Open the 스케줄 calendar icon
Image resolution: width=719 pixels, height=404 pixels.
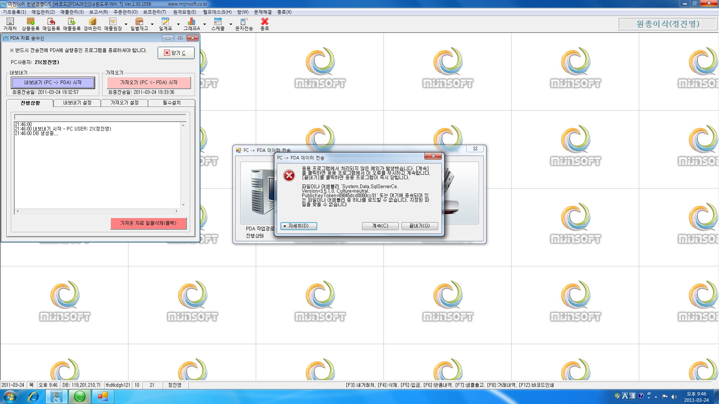pyautogui.click(x=218, y=24)
